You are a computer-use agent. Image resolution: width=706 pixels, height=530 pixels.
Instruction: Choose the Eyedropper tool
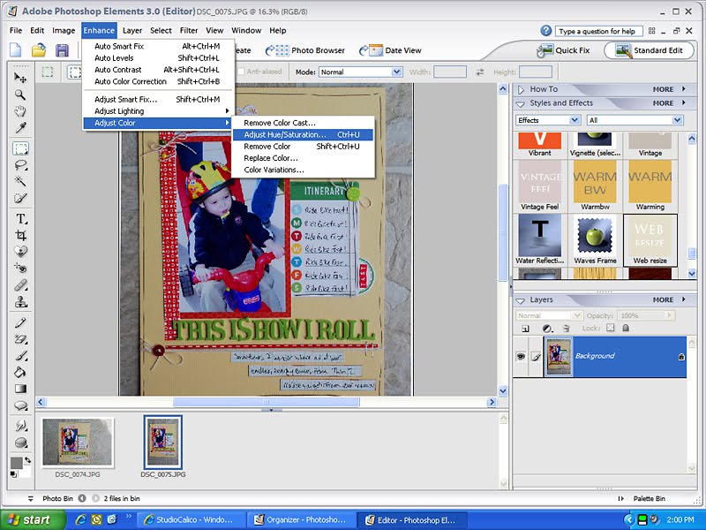pyautogui.click(x=20, y=128)
